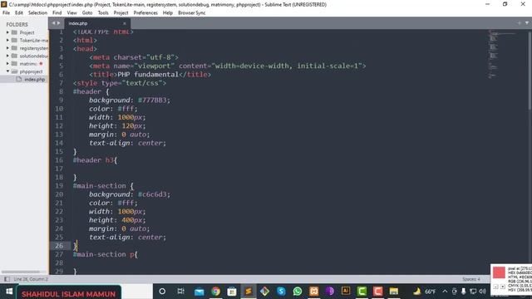Collapse the phpproject folder
532x299 pixels.
point(7,71)
